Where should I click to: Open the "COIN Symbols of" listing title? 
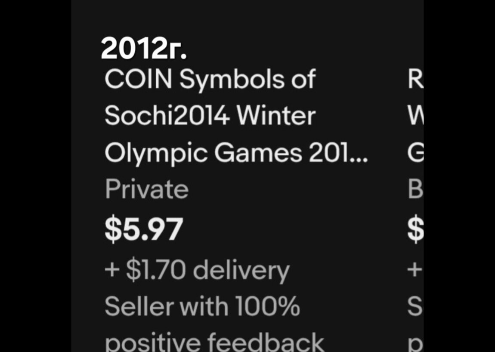(x=210, y=80)
